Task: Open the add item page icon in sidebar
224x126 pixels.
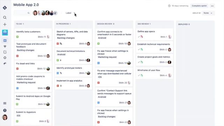Action: pyautogui.click(x=5, y=52)
